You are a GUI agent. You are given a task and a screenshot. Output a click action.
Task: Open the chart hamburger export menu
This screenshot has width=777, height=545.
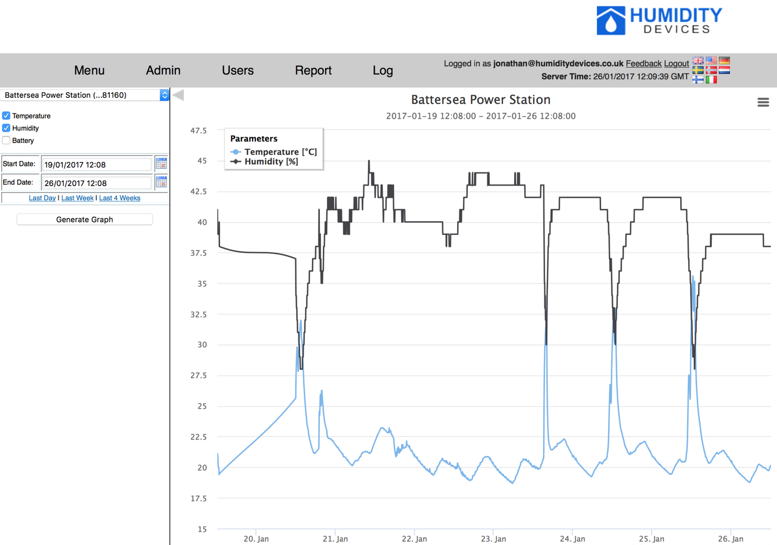tap(763, 102)
